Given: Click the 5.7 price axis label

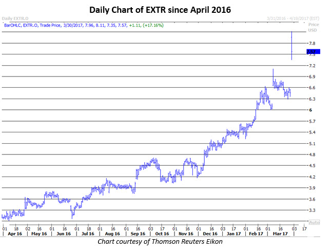Looking at the screenshot, I should [x=312, y=121].
